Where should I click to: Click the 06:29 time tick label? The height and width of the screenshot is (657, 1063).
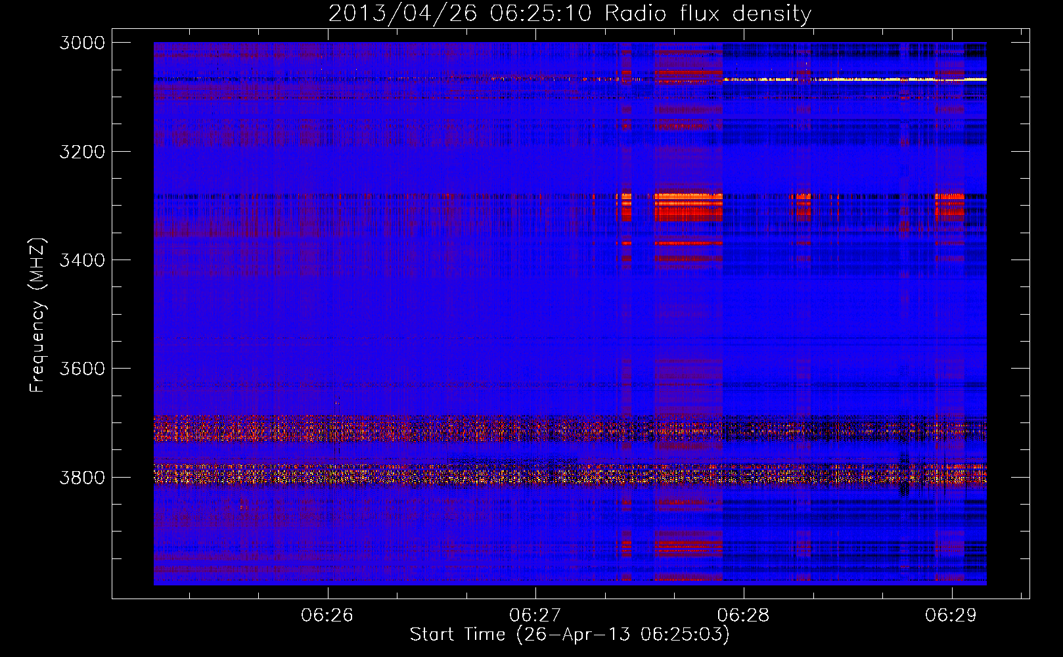point(951,616)
